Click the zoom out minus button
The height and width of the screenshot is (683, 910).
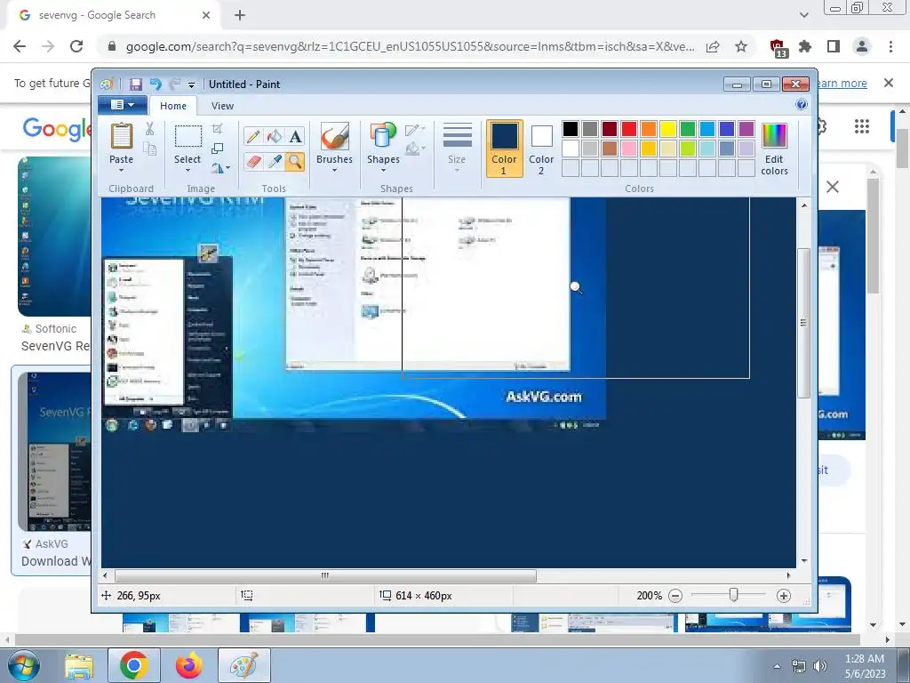pos(675,596)
